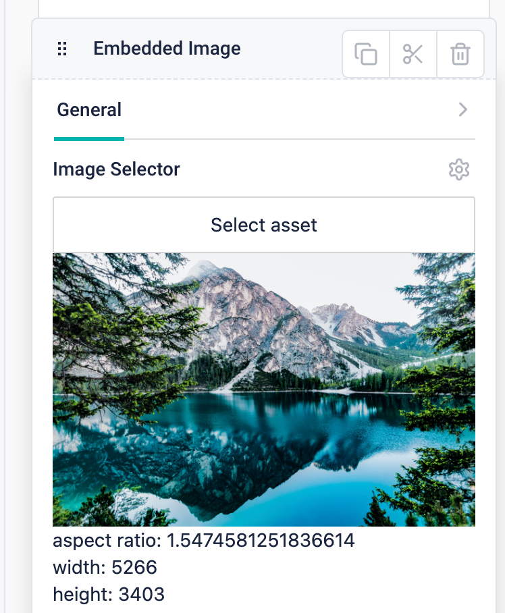Duplicate the Embedded Image block via copy icon
This screenshot has height=613, width=505.
click(x=366, y=54)
